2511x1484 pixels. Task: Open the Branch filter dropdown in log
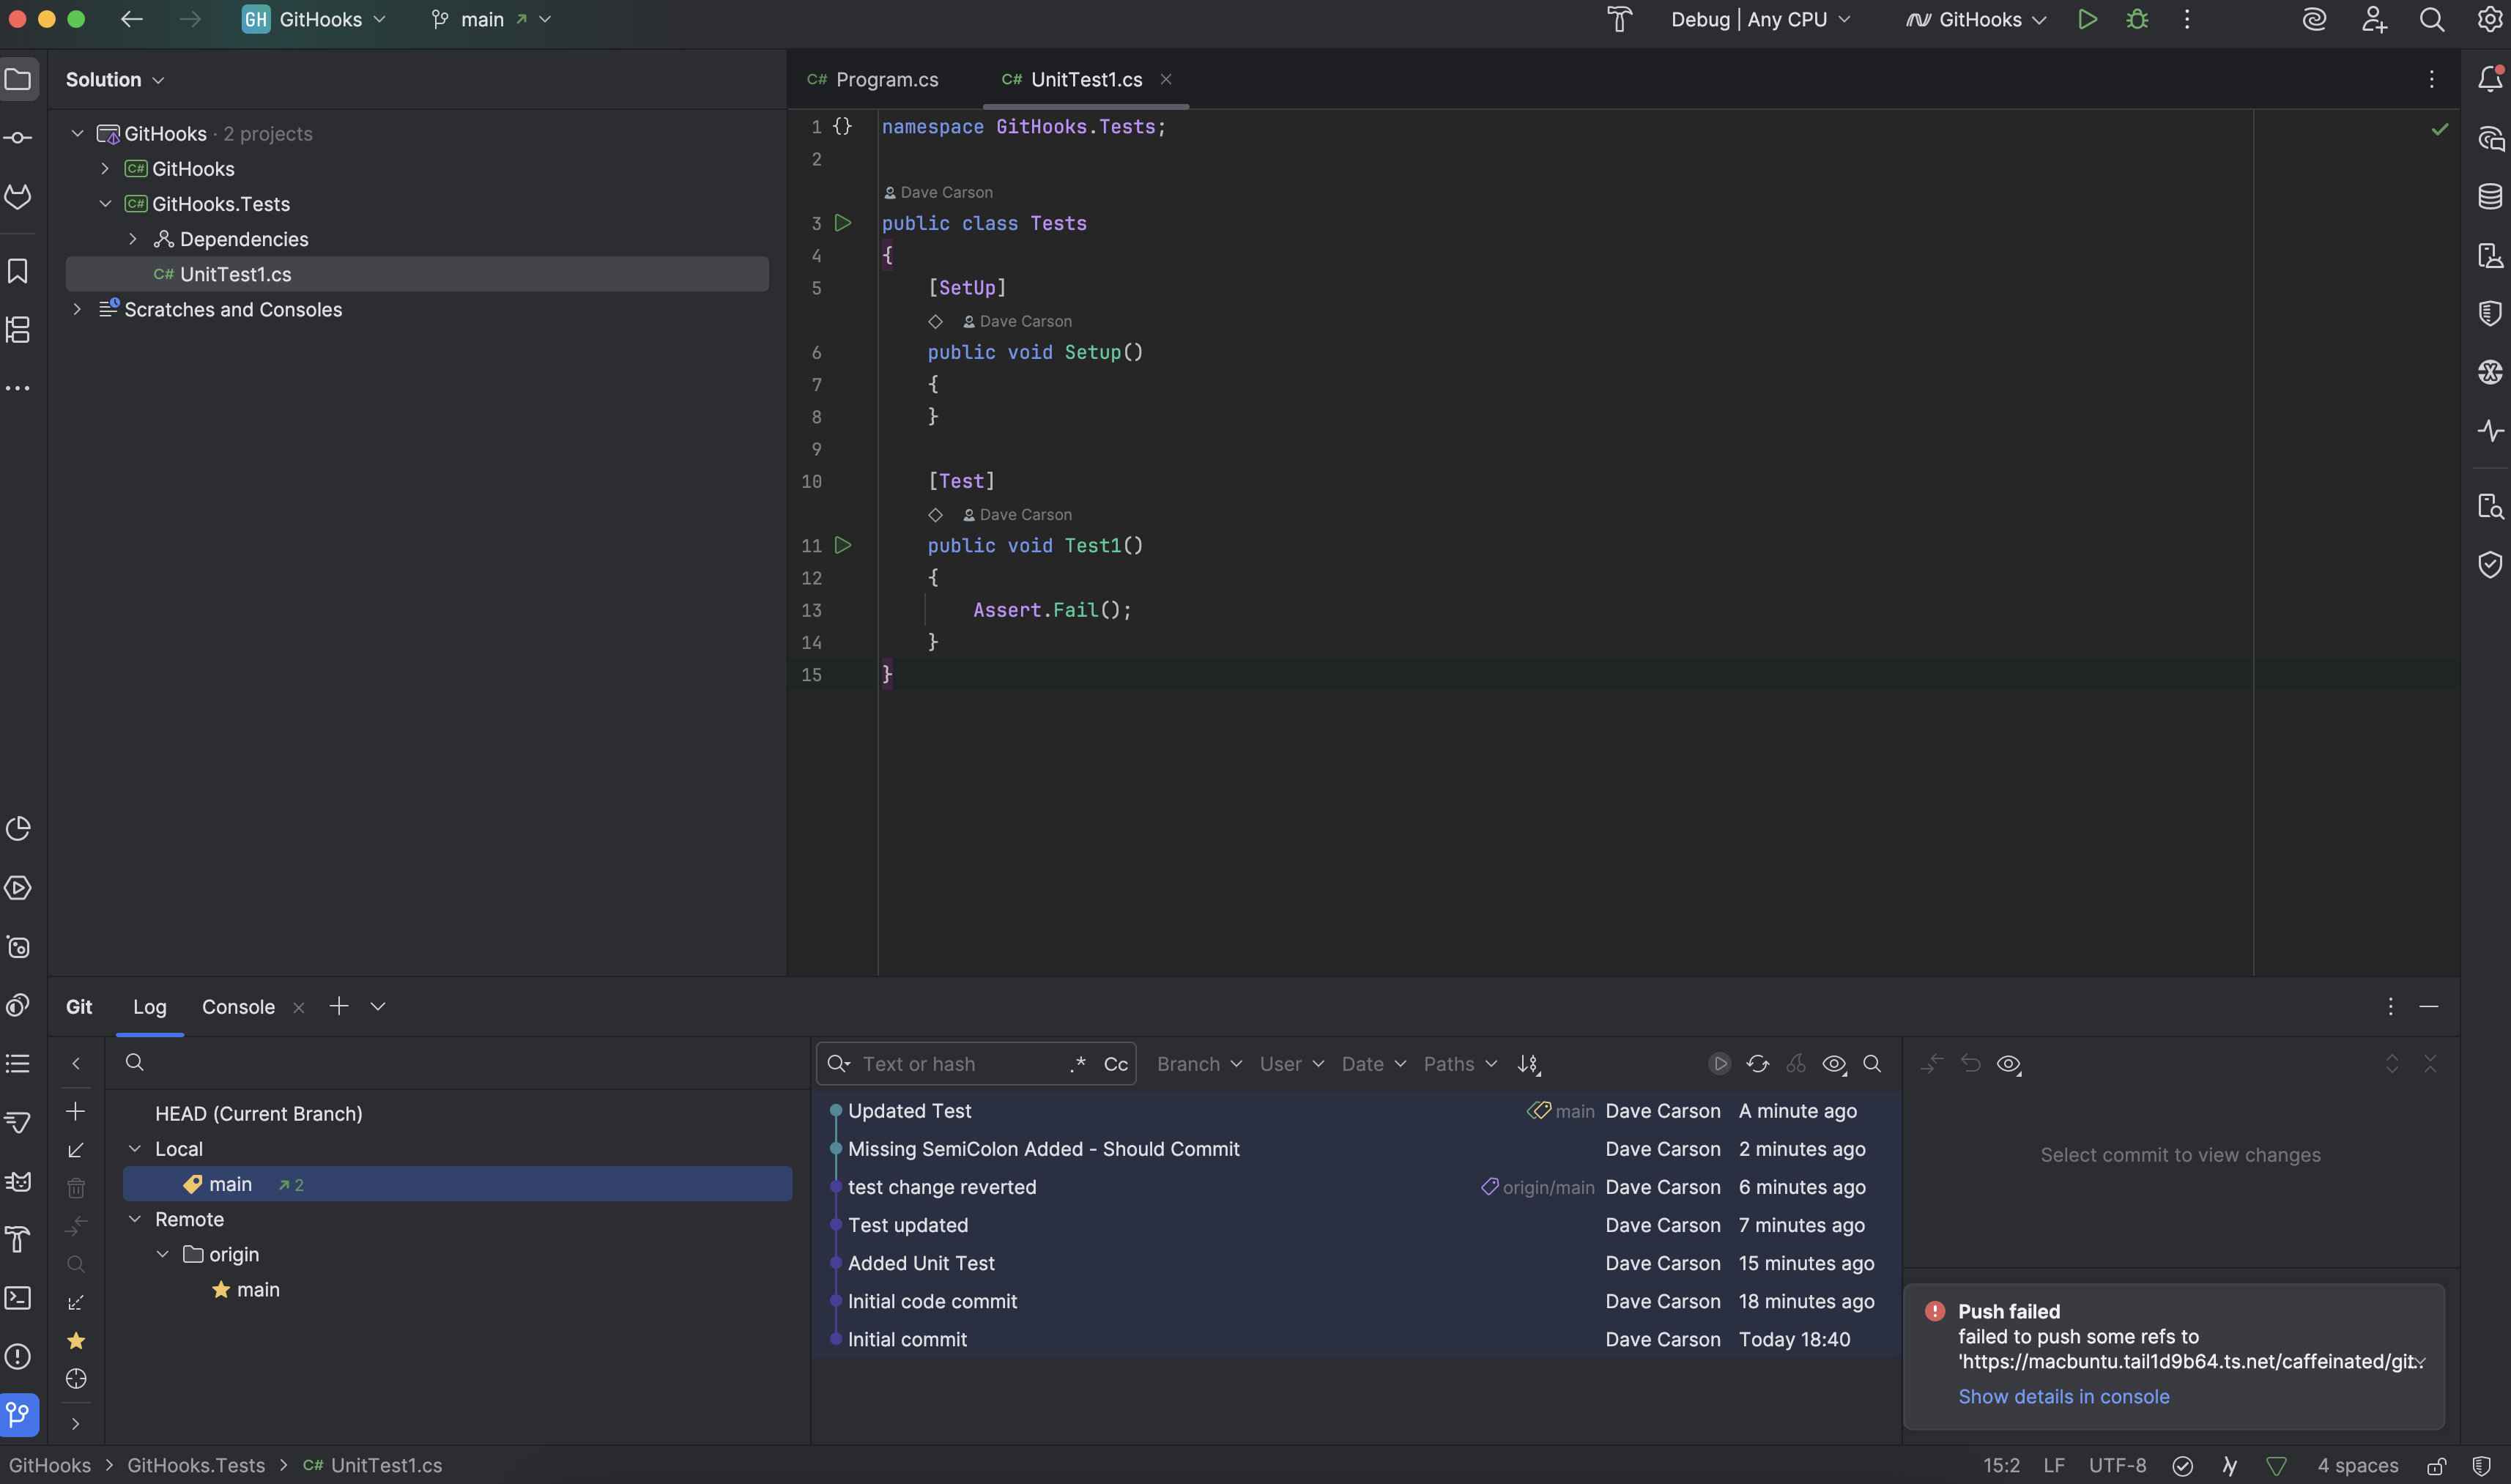1199,1064
